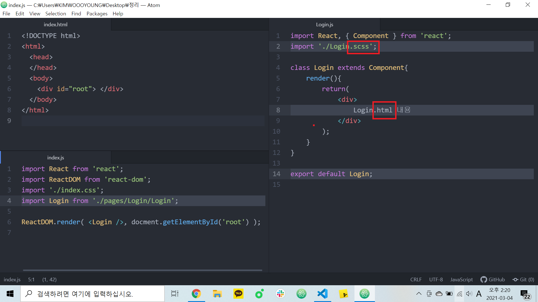Show hidden system tray icons

(419, 294)
